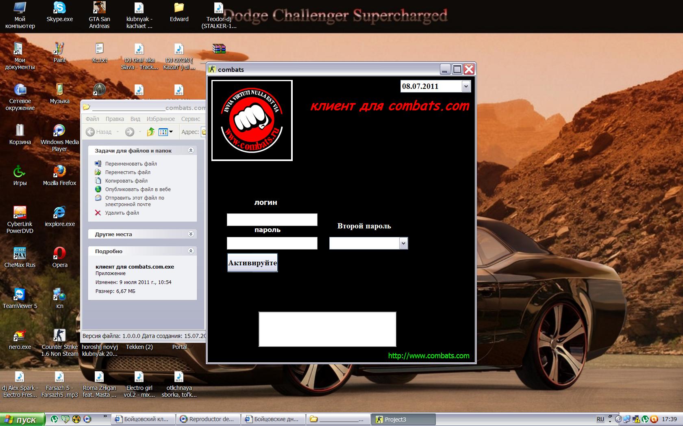Viewport: 683px width, 426px height.
Task: Select the icn desktop icon
Action: (59, 298)
